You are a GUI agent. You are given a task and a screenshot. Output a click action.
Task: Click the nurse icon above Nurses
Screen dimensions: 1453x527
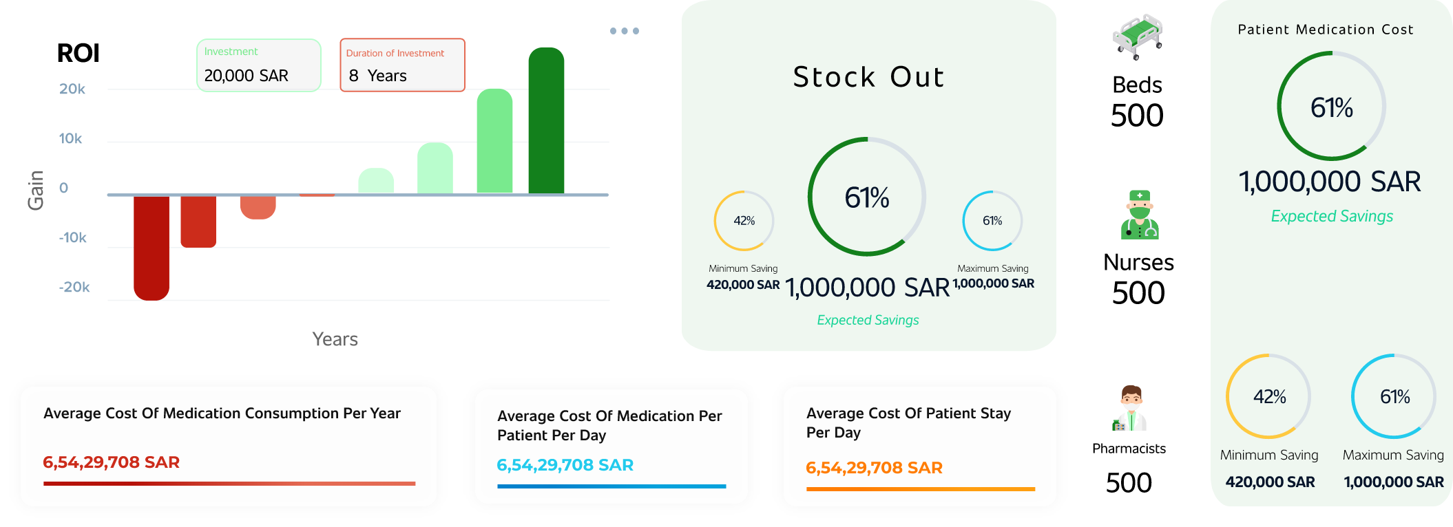point(1140,215)
